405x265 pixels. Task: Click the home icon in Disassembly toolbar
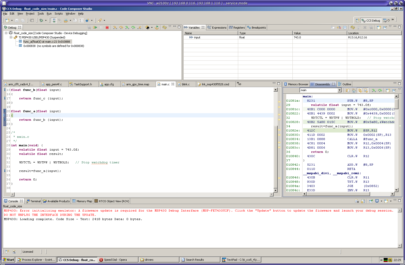[x=354, y=90]
